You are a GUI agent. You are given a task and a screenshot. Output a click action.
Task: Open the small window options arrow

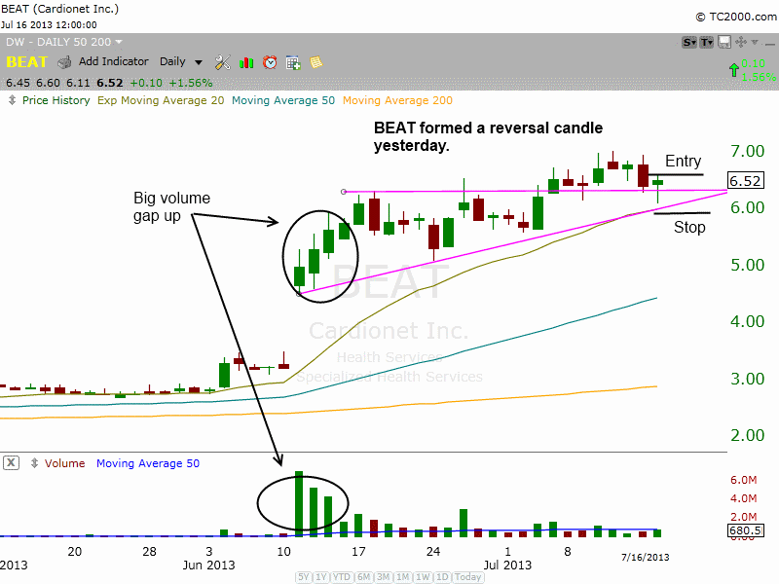[x=755, y=42]
